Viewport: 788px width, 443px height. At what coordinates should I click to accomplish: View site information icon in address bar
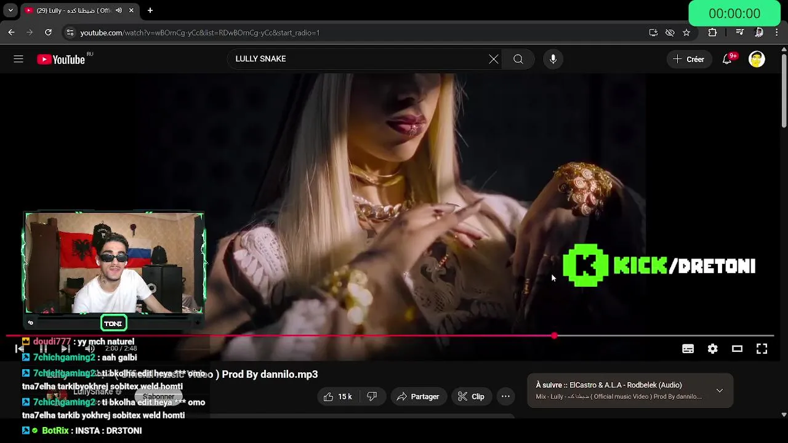click(70, 33)
